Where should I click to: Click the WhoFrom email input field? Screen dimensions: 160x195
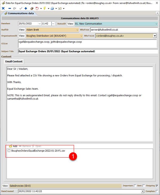coord(124,30)
